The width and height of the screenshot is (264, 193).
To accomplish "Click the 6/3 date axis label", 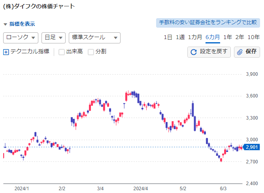I will [x=223, y=189].
